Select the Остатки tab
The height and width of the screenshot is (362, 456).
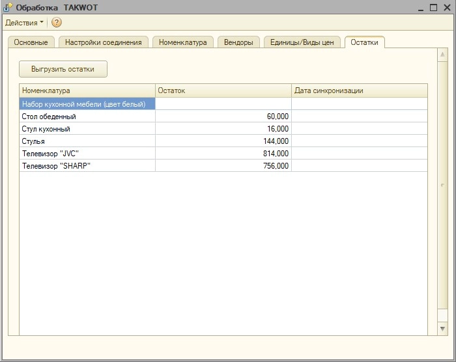tap(364, 42)
